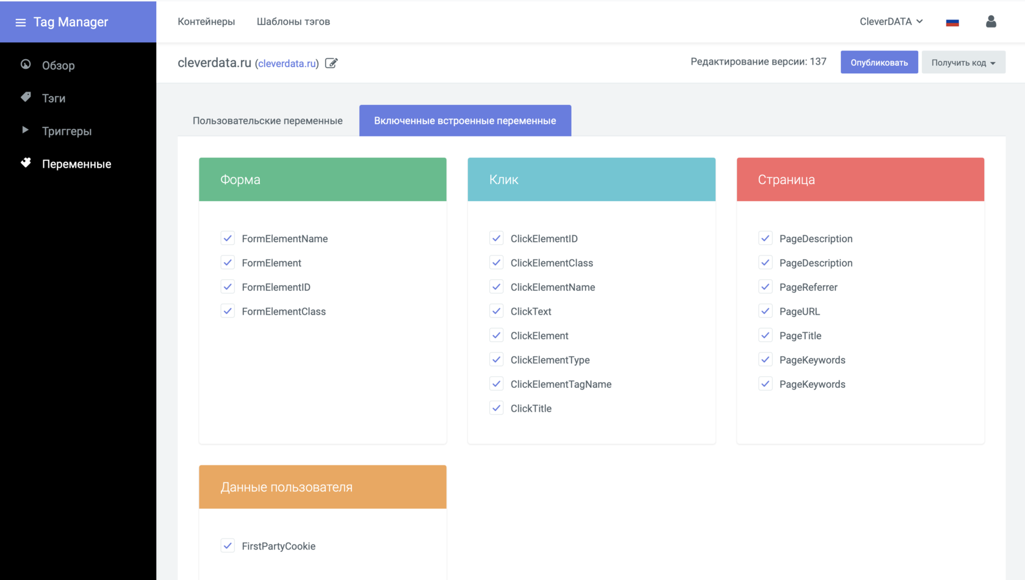This screenshot has width=1025, height=580.
Task: Uncheck the FirstPartyCookie variable
Action: coord(228,545)
